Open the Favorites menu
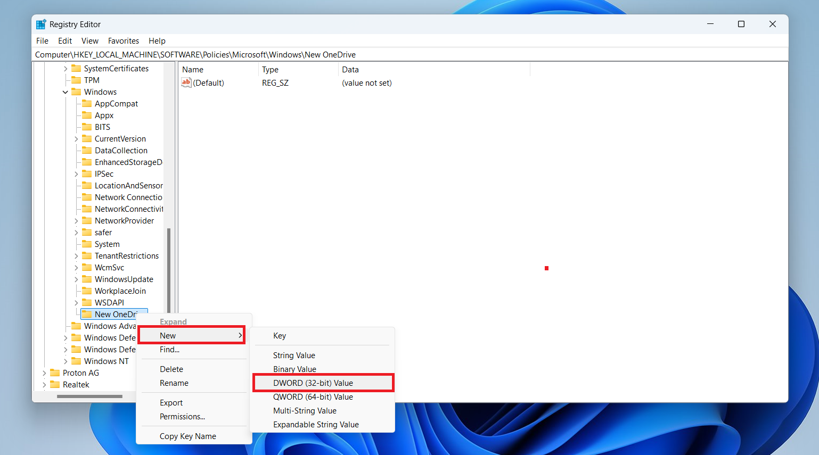This screenshot has width=819, height=455. click(124, 41)
